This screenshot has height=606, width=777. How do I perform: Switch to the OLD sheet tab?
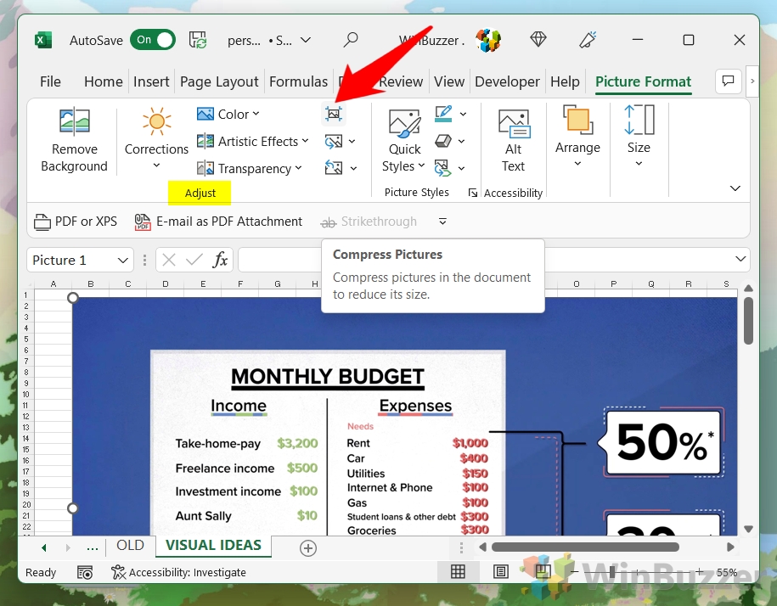(130, 545)
